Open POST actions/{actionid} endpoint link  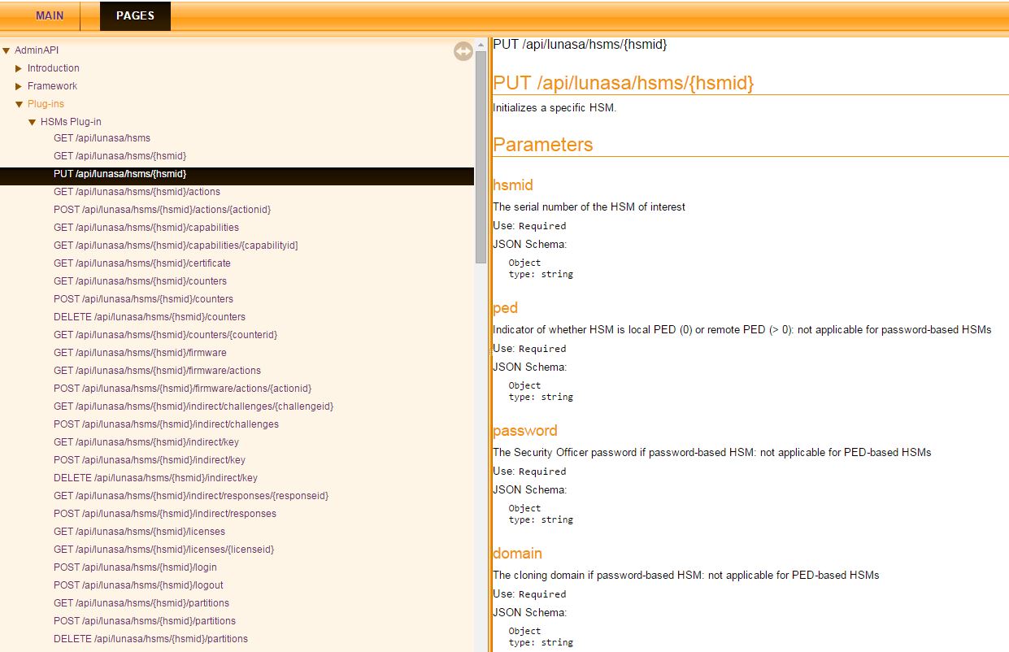[162, 210]
